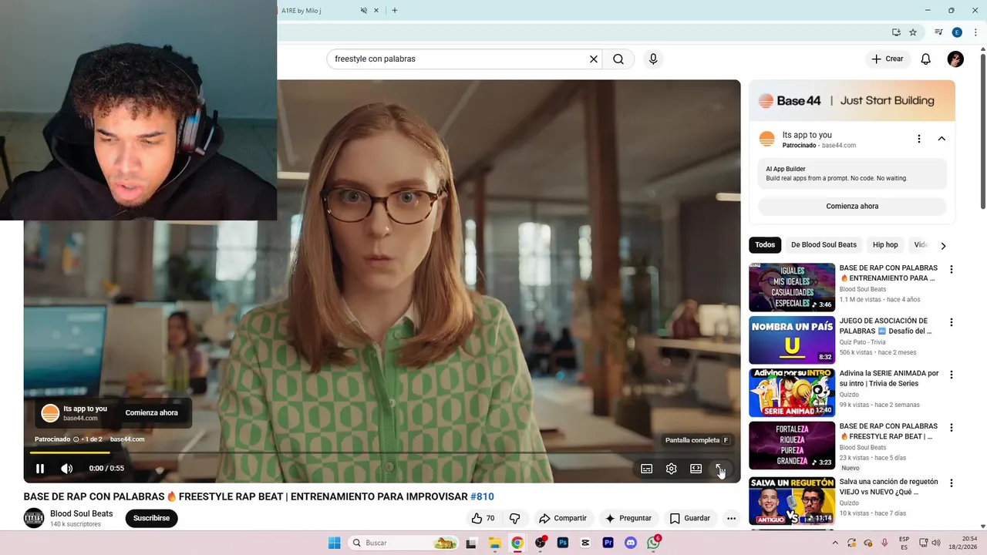Open video player settings gear
Image resolution: width=987 pixels, height=555 pixels.
tap(672, 469)
